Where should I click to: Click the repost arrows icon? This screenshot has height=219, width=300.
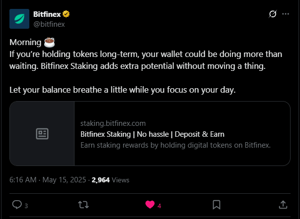pos(83,205)
